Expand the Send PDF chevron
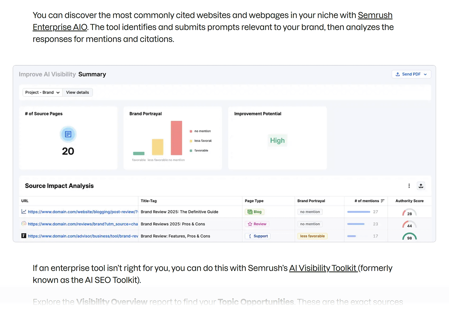 [425, 74]
